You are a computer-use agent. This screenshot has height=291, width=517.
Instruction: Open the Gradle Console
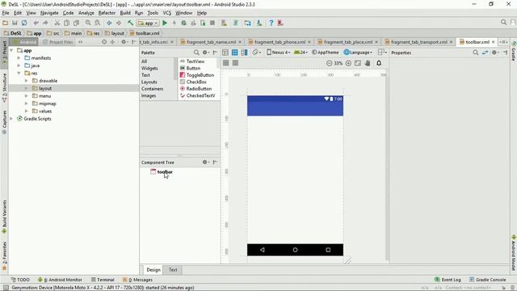point(488,280)
